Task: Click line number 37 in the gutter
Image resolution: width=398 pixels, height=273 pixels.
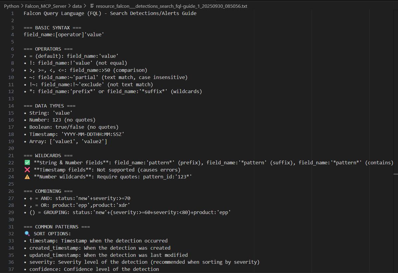Action: [11, 269]
